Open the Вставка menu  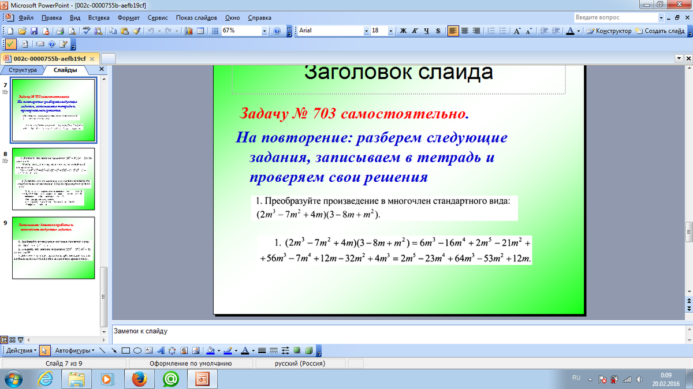[x=99, y=17]
